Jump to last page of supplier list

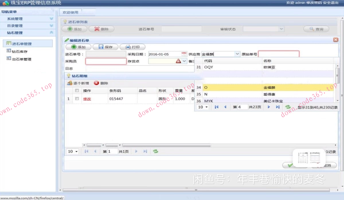pyautogui.click(x=277, y=107)
